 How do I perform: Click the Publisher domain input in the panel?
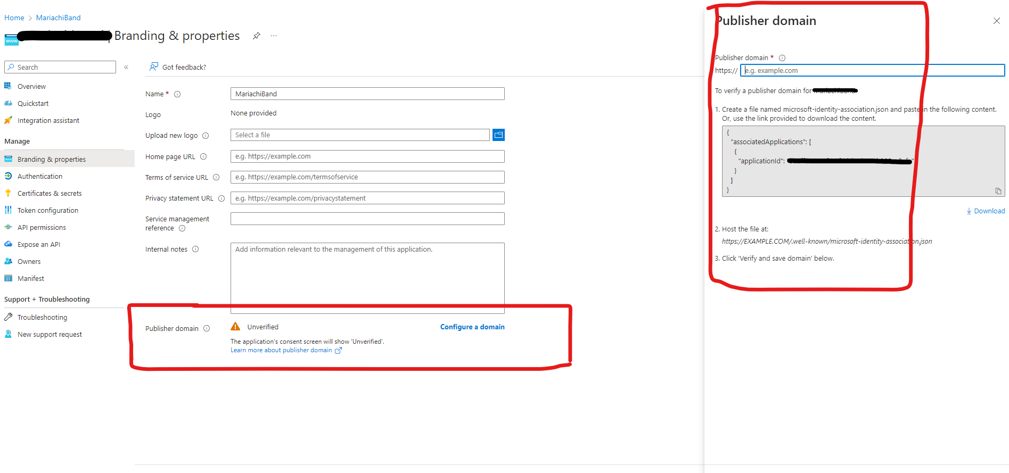[x=872, y=70]
